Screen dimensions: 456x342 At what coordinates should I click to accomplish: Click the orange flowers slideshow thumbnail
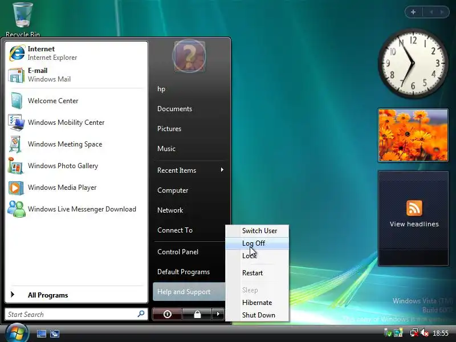pos(413,135)
